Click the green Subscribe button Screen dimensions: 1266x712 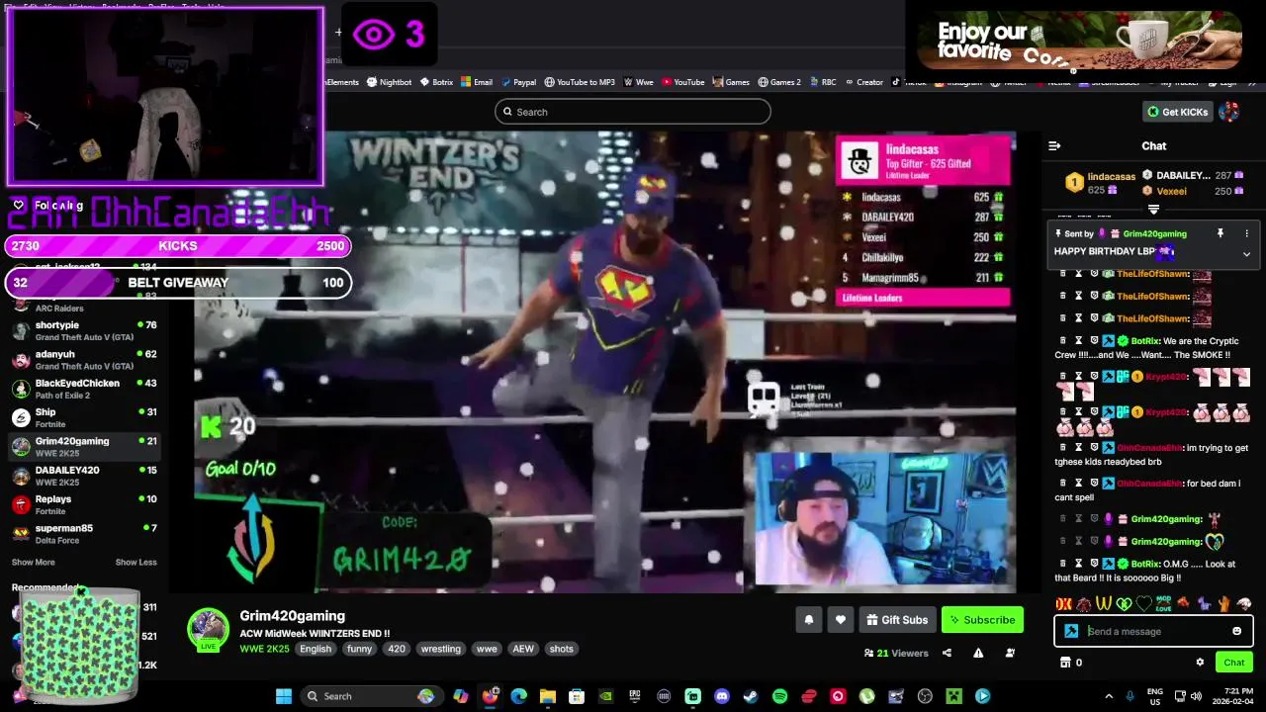(982, 620)
